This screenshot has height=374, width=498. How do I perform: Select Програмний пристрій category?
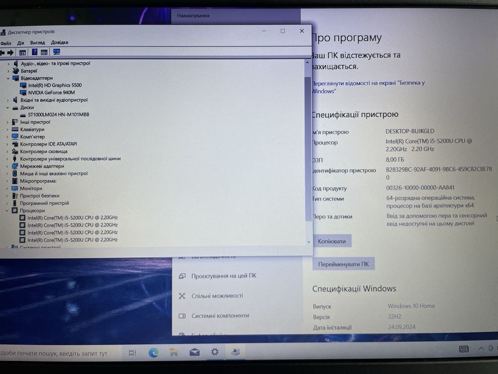coord(44,203)
